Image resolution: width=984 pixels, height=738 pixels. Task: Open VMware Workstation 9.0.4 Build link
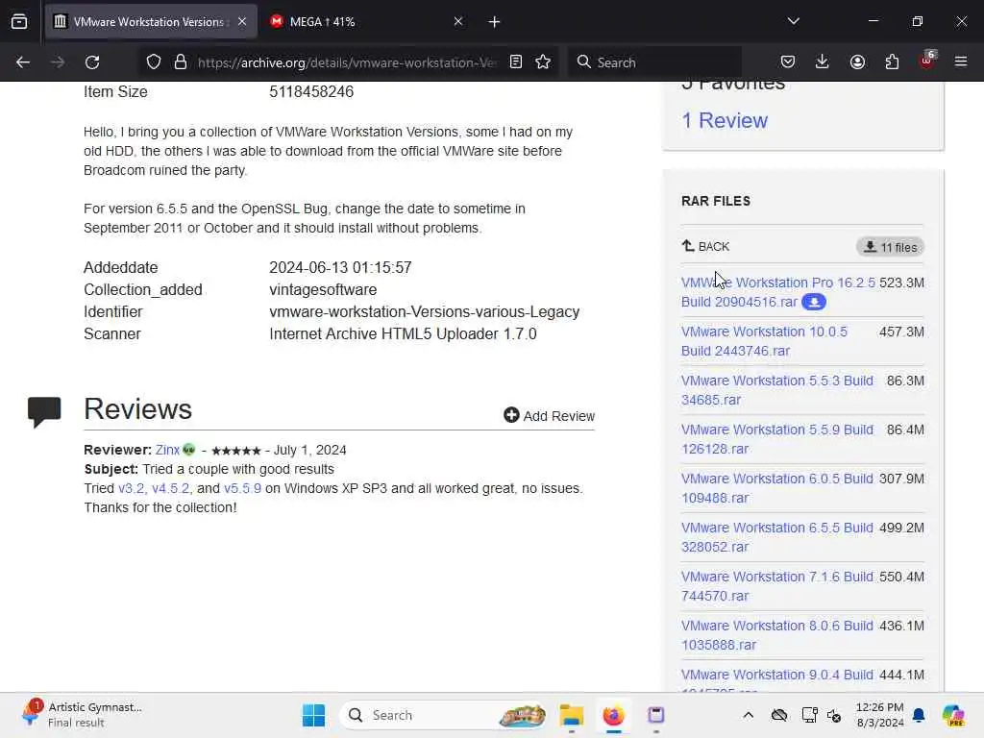point(776,676)
